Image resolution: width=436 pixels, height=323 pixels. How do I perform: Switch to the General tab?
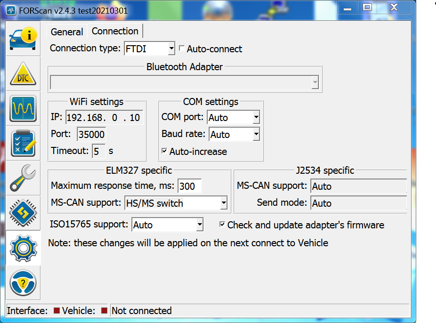[x=67, y=32]
